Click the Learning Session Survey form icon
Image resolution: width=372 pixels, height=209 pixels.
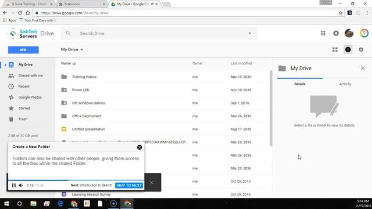64,194
